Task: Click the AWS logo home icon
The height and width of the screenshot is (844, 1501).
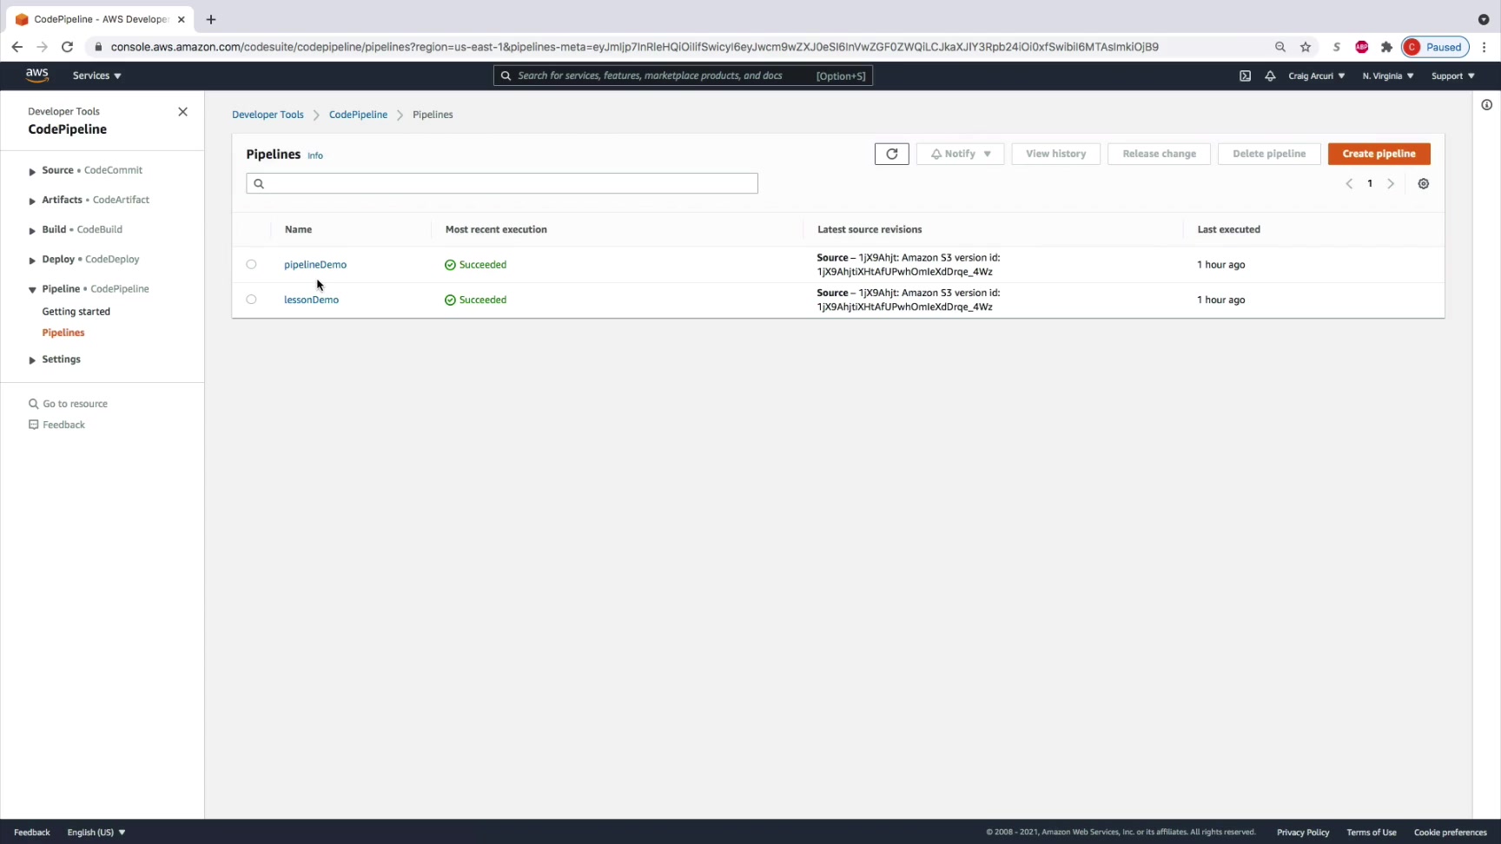Action: (x=36, y=76)
